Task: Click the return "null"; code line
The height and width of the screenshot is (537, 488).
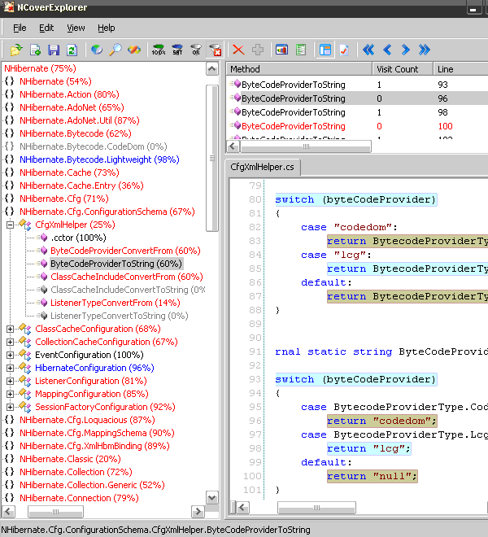Action: pos(373,476)
